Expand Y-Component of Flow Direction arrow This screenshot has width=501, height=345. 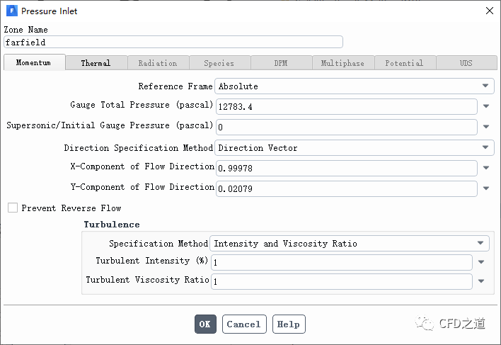pos(486,189)
